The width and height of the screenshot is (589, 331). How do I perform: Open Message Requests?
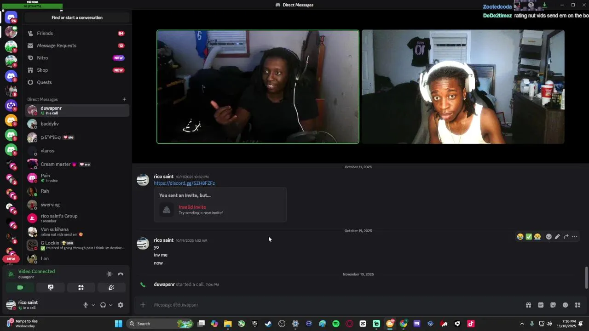point(77,46)
